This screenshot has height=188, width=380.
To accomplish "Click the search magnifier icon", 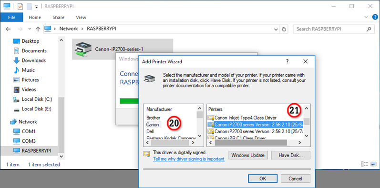I will click(x=369, y=29).
